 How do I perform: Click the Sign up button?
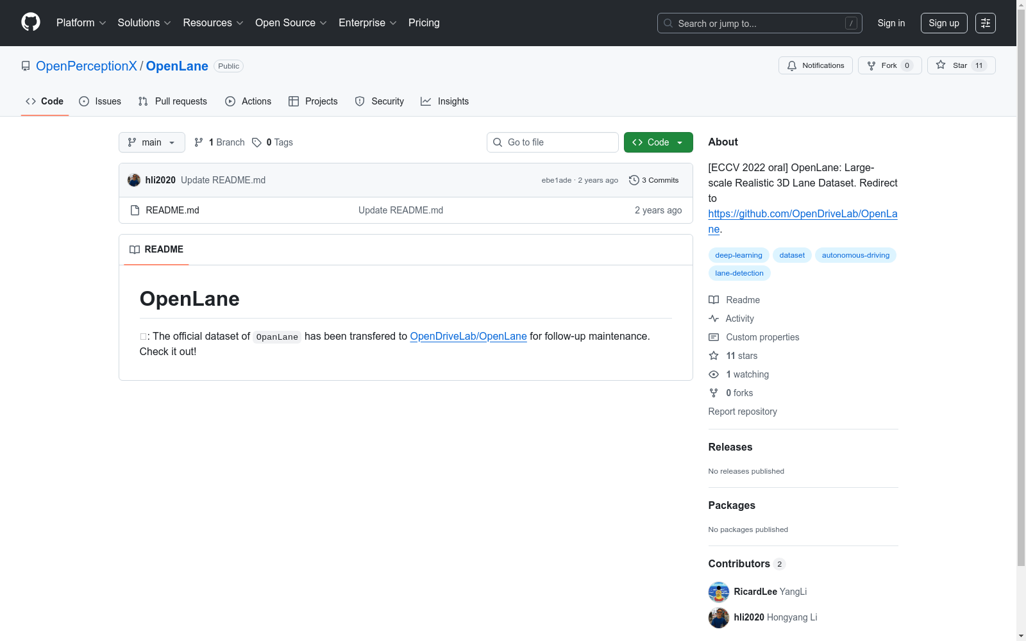[x=944, y=23]
